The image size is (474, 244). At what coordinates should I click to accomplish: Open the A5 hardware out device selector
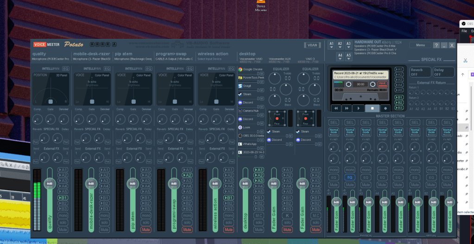click(348, 56)
